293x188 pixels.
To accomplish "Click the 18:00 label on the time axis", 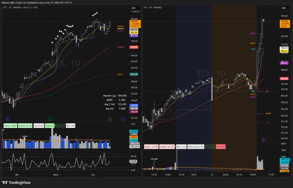I will [x=193, y=175].
